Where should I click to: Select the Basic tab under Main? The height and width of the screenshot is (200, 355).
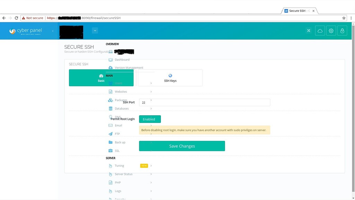[101, 78]
